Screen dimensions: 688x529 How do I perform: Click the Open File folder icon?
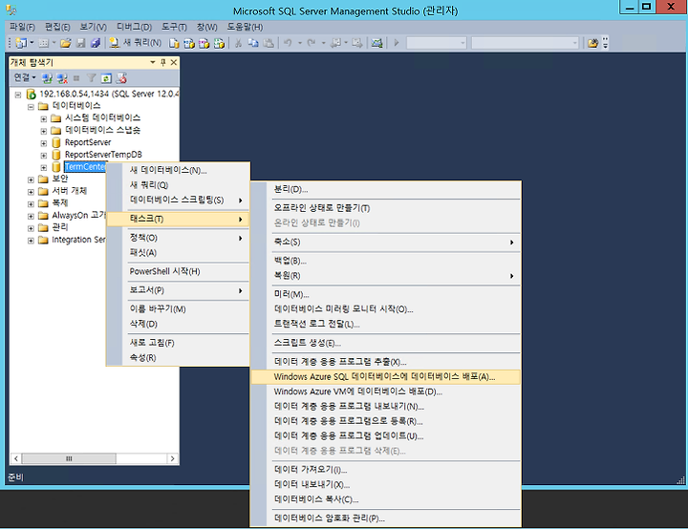coord(66,43)
